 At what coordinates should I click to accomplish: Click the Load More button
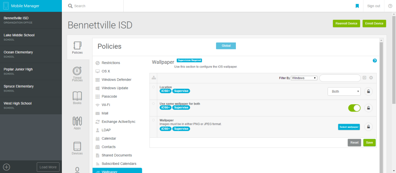tap(48, 167)
